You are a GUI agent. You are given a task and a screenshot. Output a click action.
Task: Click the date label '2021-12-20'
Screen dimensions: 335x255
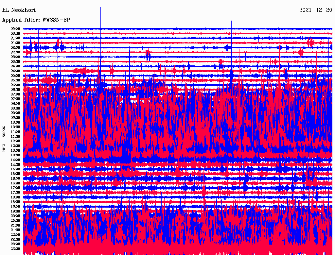[316, 10]
